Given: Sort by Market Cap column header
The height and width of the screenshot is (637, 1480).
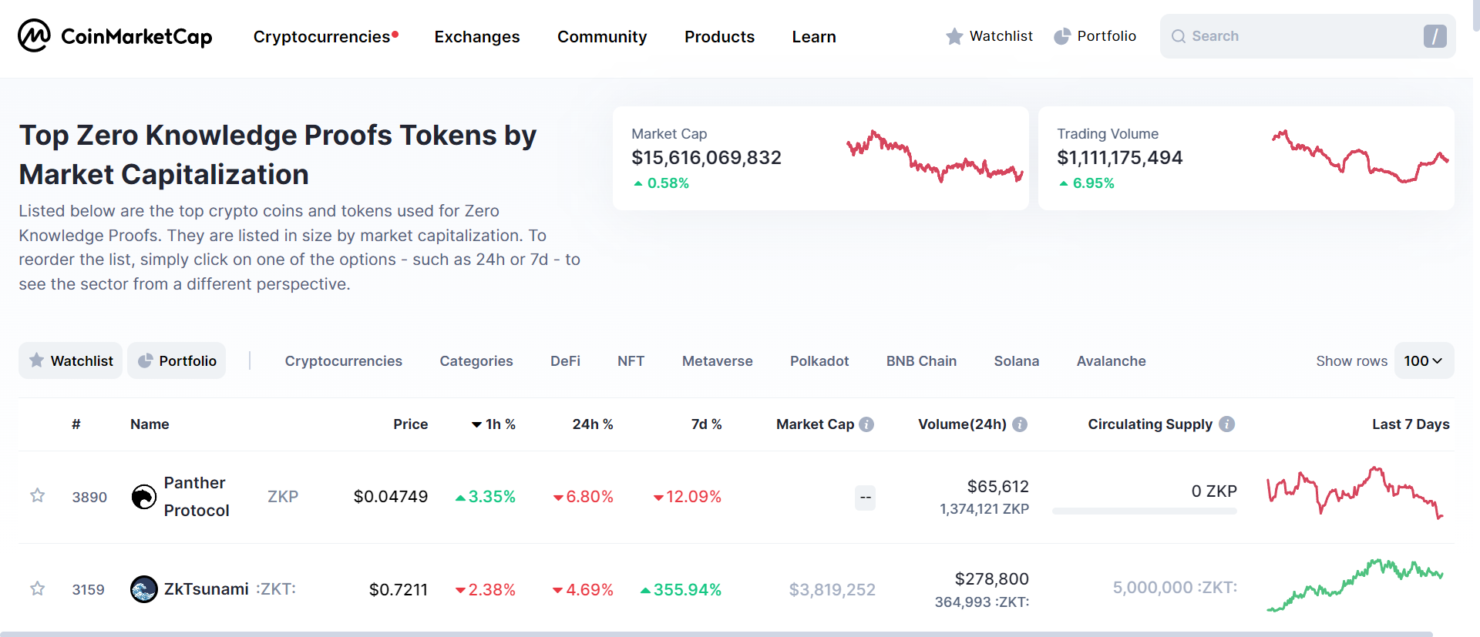Looking at the screenshot, I should [x=815, y=424].
